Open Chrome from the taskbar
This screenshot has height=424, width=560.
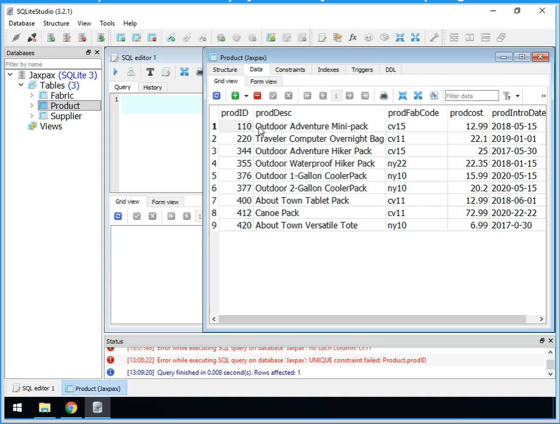tap(71, 408)
